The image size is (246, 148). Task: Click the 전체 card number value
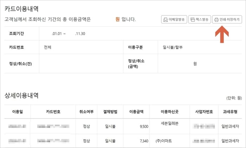point(47,47)
